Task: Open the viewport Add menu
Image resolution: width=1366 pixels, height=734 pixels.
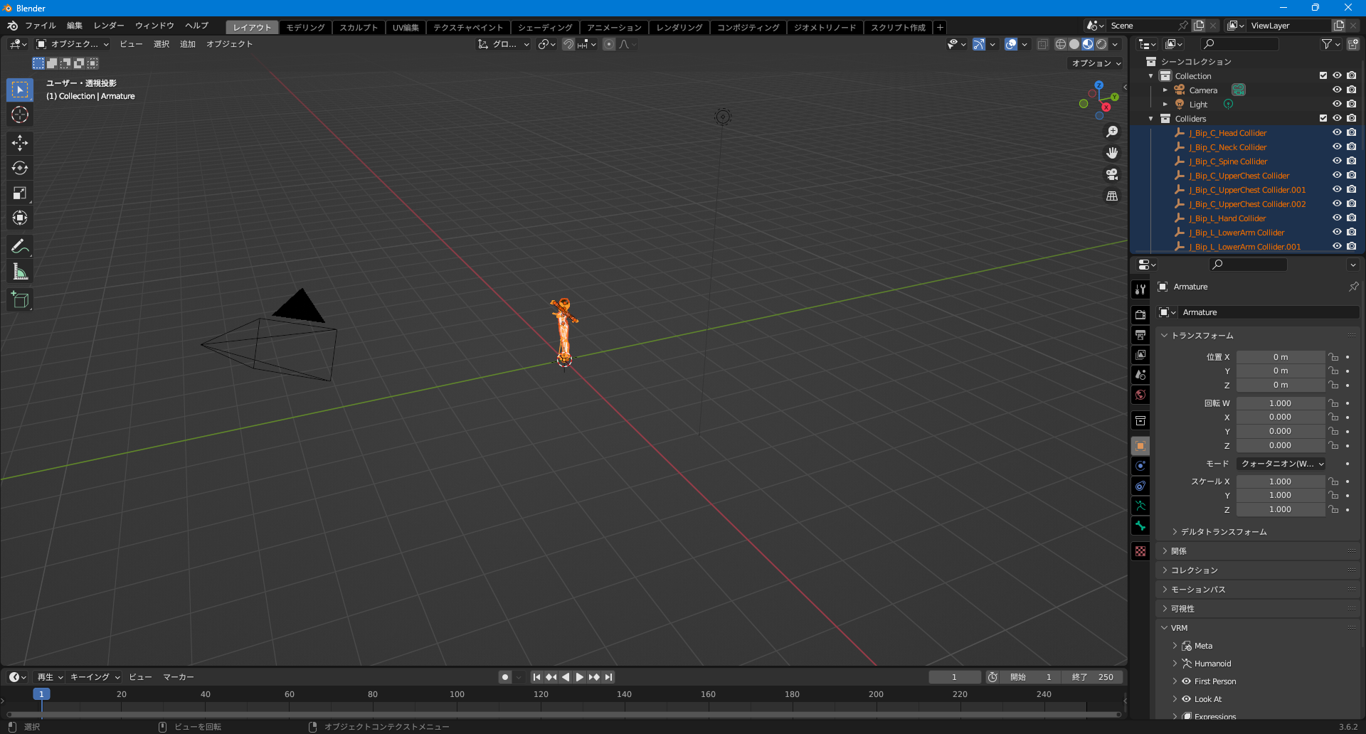Action: point(188,44)
